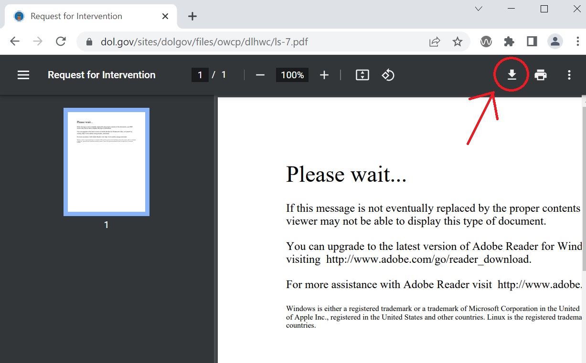Click the 100% zoom level field
586x363 pixels.
292,75
